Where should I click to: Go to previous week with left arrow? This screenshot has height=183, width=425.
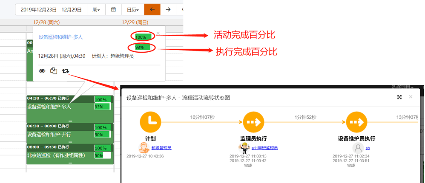pos(152,9)
